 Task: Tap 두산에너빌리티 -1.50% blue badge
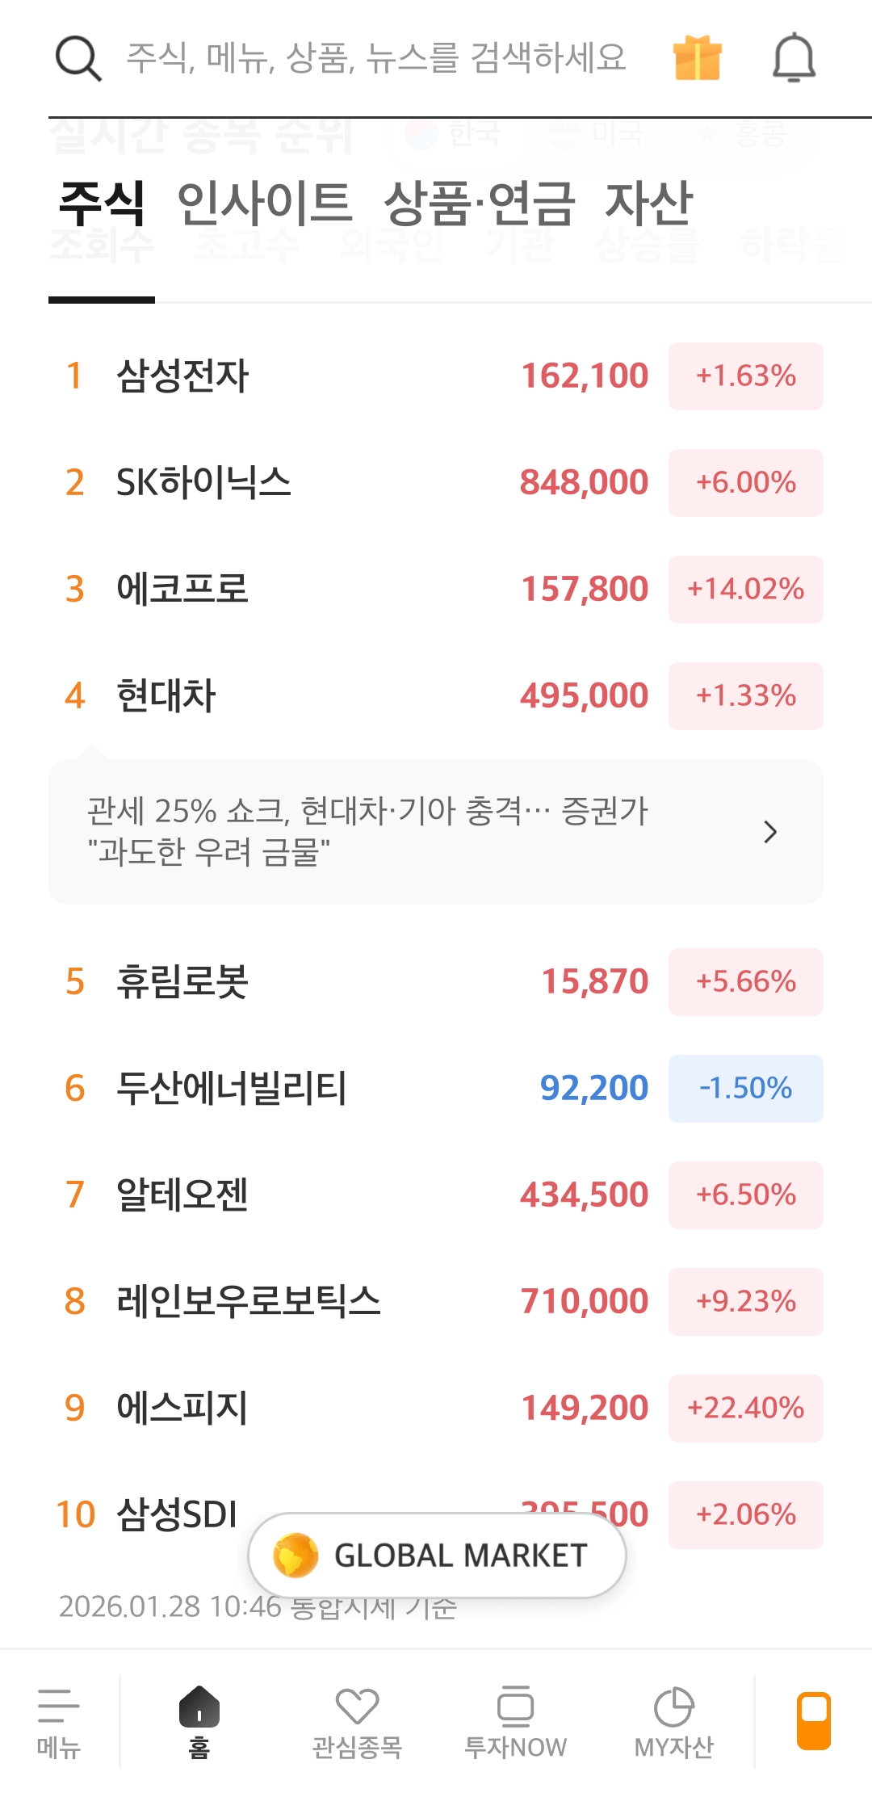tap(745, 1089)
